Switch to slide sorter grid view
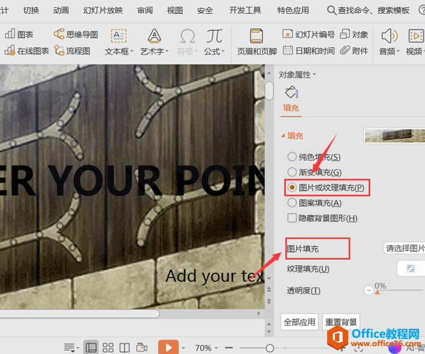 [x=108, y=348]
